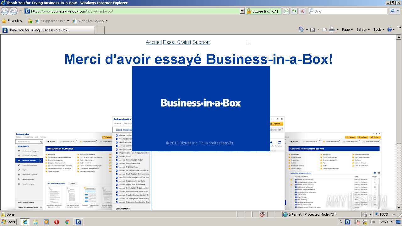The height and width of the screenshot is (226, 402).
Task: Go back with the Back arrow button
Action: [x=5, y=11]
